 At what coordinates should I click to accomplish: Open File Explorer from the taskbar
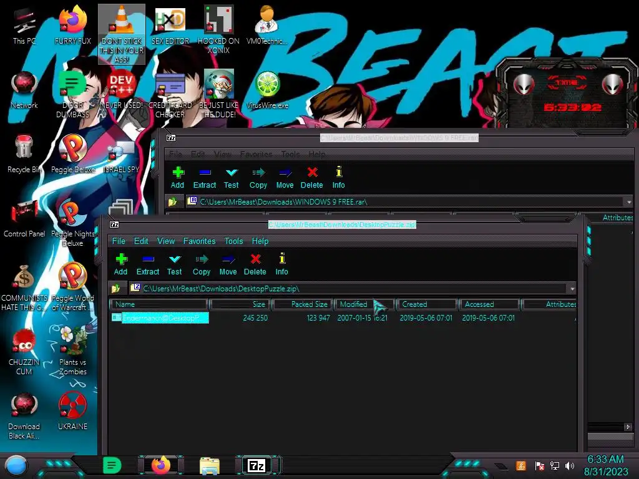click(210, 466)
